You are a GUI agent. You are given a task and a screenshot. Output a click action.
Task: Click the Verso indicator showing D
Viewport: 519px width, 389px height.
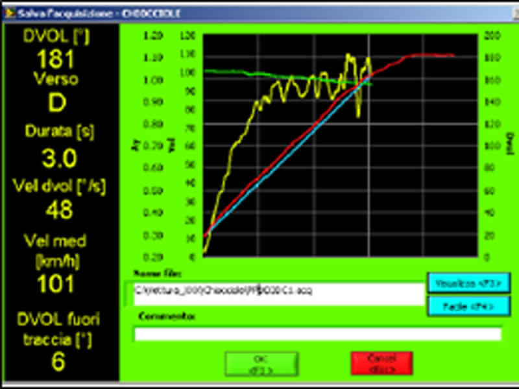pyautogui.click(x=56, y=102)
